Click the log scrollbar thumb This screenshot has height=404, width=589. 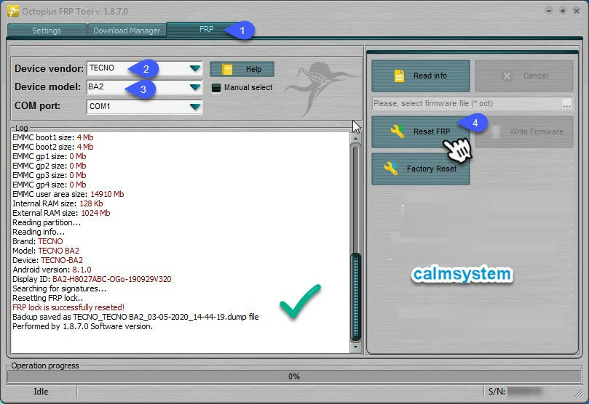point(355,296)
